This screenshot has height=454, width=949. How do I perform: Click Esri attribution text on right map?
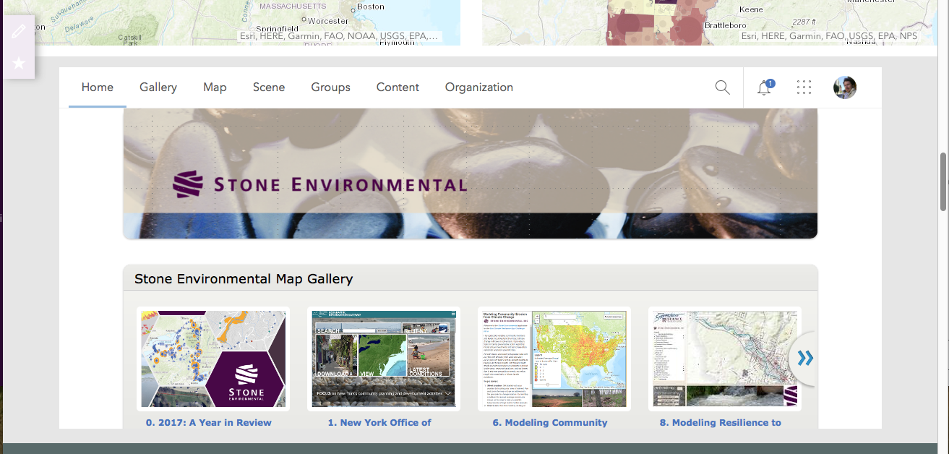pos(829,36)
